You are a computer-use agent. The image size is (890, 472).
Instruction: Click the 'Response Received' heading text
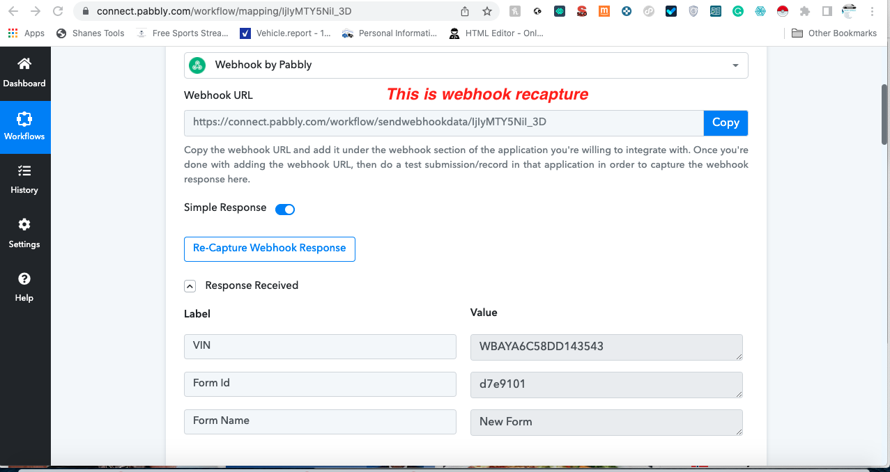tap(252, 285)
